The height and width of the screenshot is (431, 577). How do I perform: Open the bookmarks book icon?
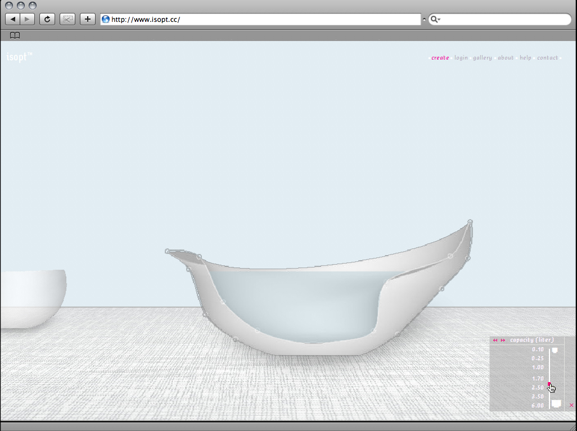point(15,35)
